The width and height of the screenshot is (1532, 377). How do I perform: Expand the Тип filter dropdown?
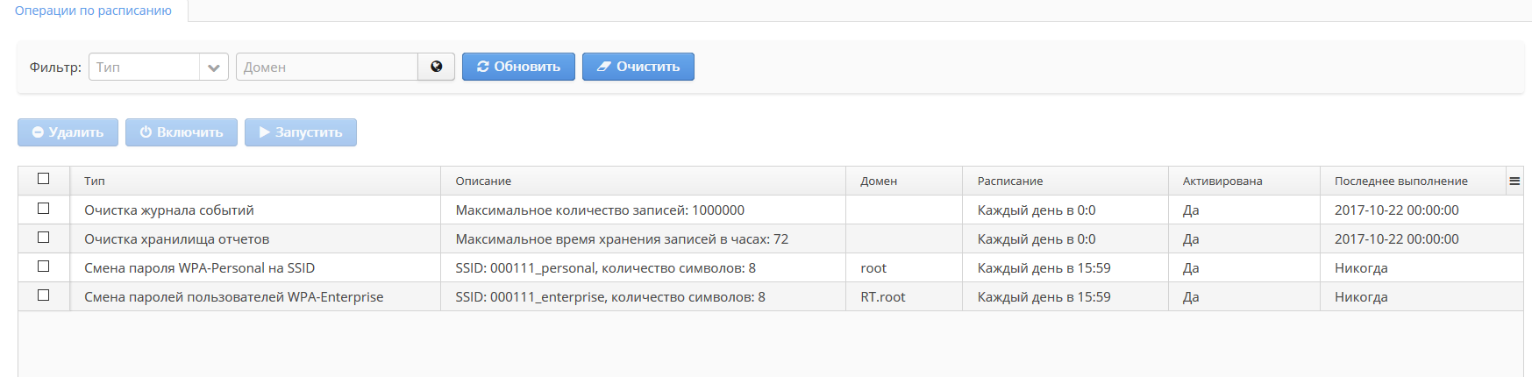(x=213, y=68)
